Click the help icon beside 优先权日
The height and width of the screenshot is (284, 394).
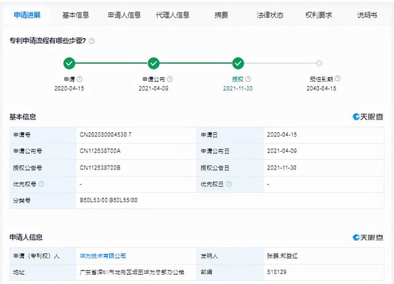228,184
